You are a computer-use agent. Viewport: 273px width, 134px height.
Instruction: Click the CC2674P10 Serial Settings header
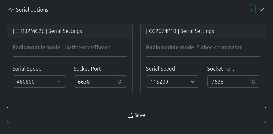click(x=180, y=31)
